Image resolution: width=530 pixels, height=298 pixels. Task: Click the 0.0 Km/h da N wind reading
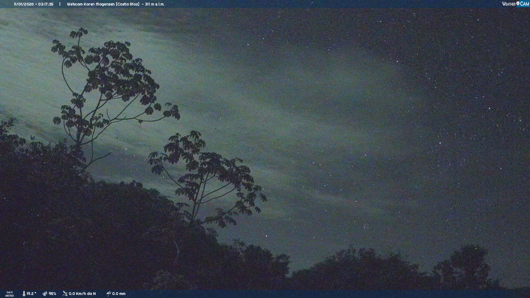tap(82, 294)
